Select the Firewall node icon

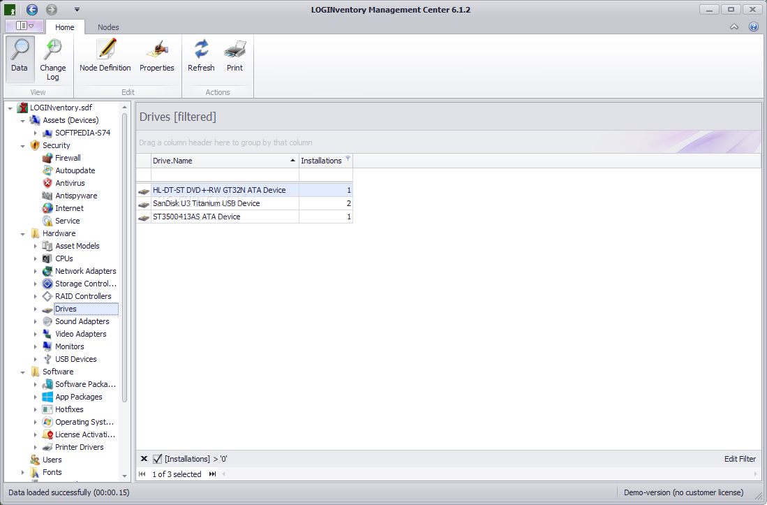click(x=47, y=158)
